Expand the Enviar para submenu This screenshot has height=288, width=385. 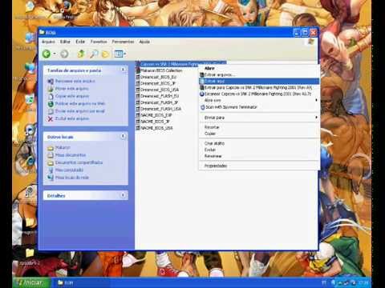[259, 118]
